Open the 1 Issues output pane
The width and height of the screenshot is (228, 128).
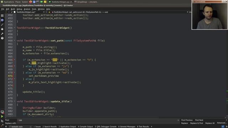37,127
